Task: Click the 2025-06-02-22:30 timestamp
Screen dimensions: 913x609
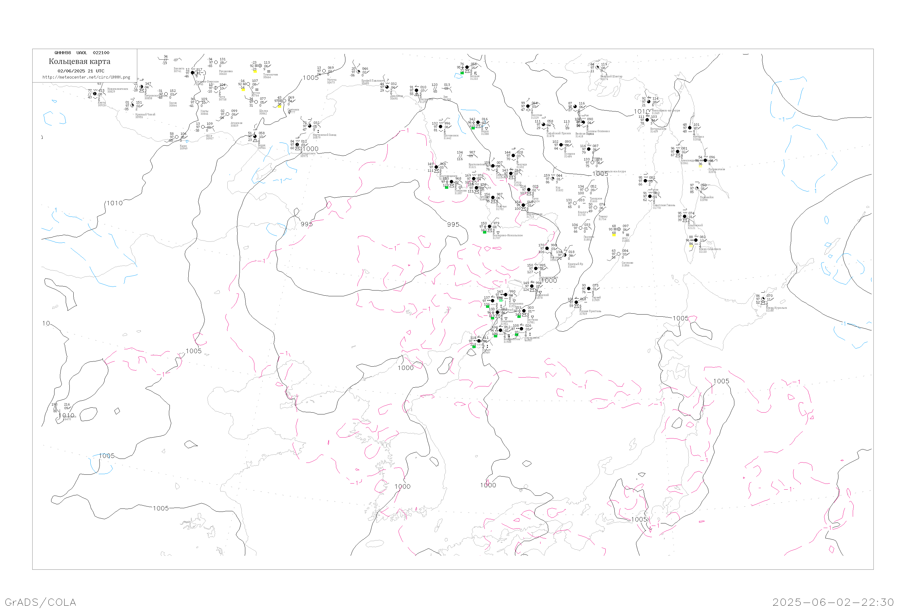Action: [833, 602]
